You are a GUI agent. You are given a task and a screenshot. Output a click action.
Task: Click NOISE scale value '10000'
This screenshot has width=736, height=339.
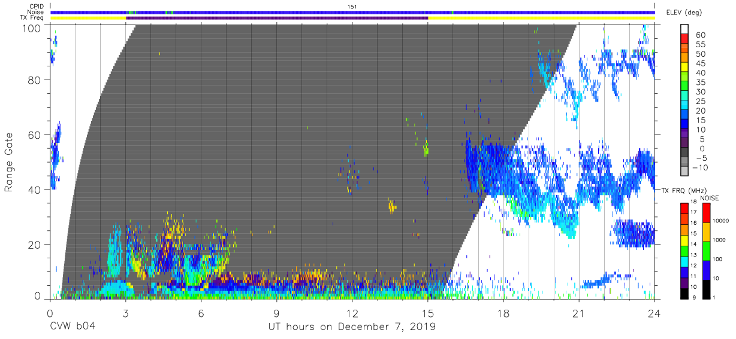point(720,221)
